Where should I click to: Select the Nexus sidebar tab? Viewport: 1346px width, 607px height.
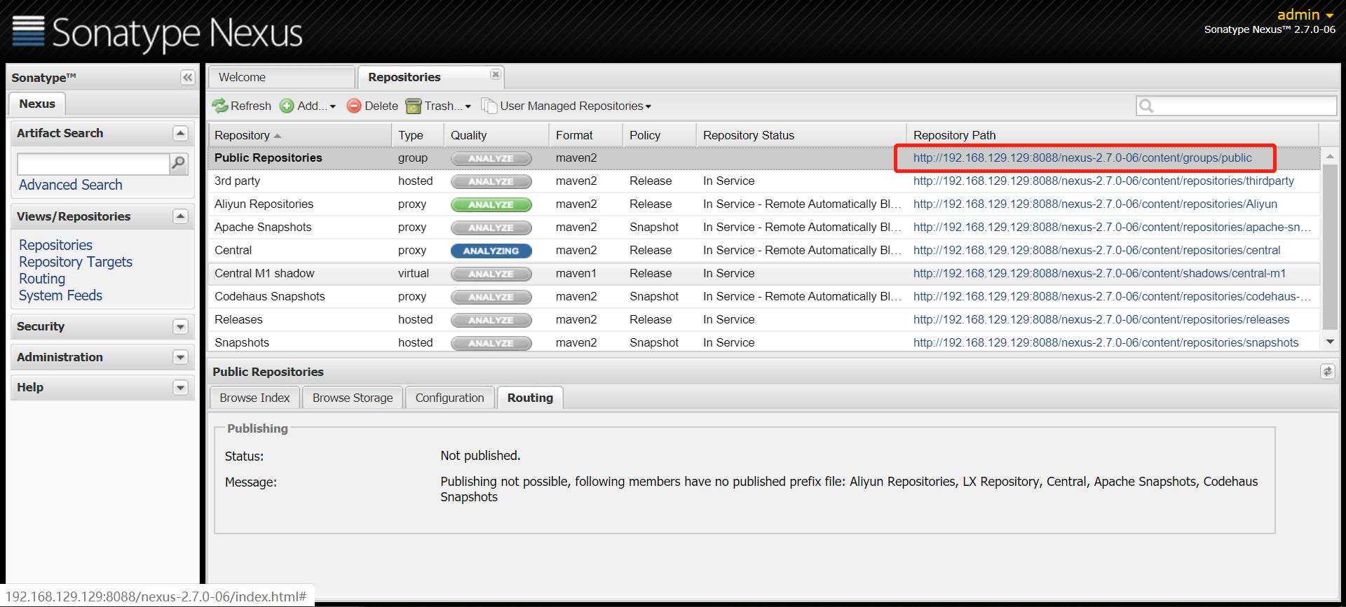click(37, 104)
